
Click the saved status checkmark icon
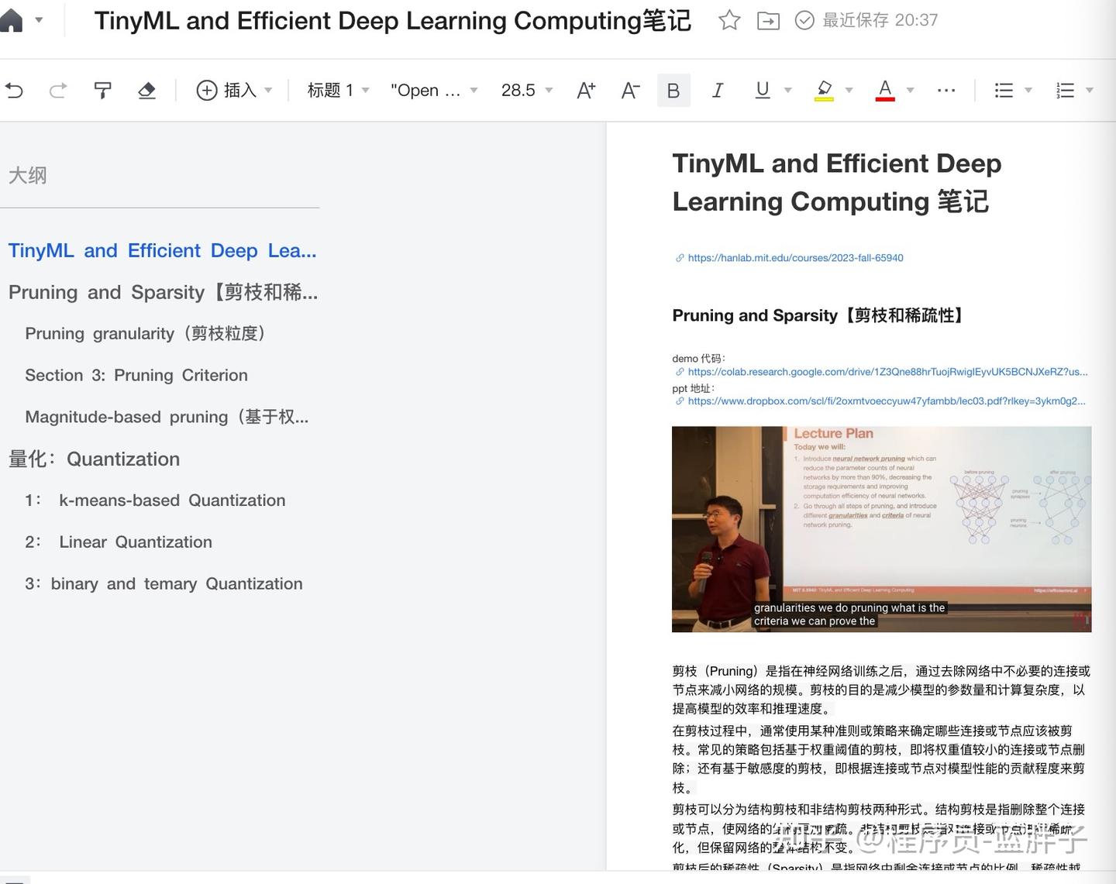tap(805, 20)
